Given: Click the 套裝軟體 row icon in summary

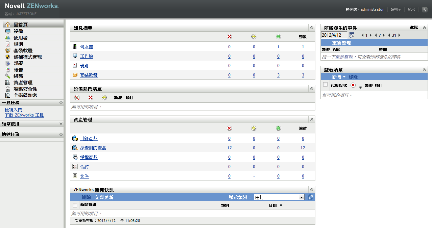Looking at the screenshot, I should point(75,75).
